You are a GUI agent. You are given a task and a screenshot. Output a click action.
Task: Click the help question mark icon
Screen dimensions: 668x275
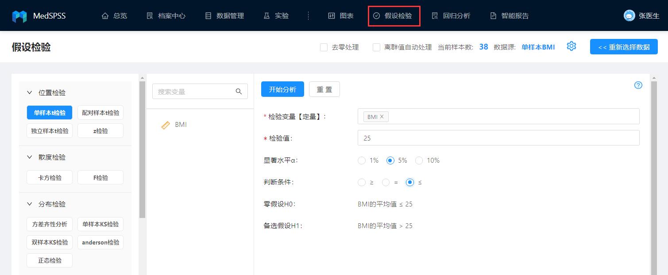638,85
